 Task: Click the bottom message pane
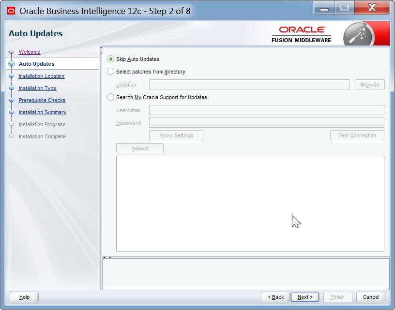[x=245, y=274]
